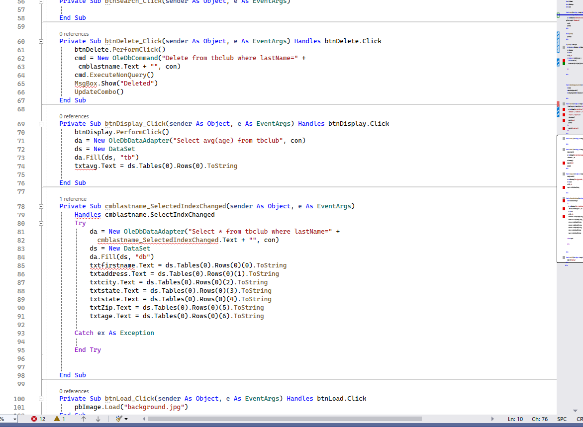This screenshot has height=427, width=583.
Task: Open the warnings list via the warning triangle icon
Action: pyautogui.click(x=56, y=419)
